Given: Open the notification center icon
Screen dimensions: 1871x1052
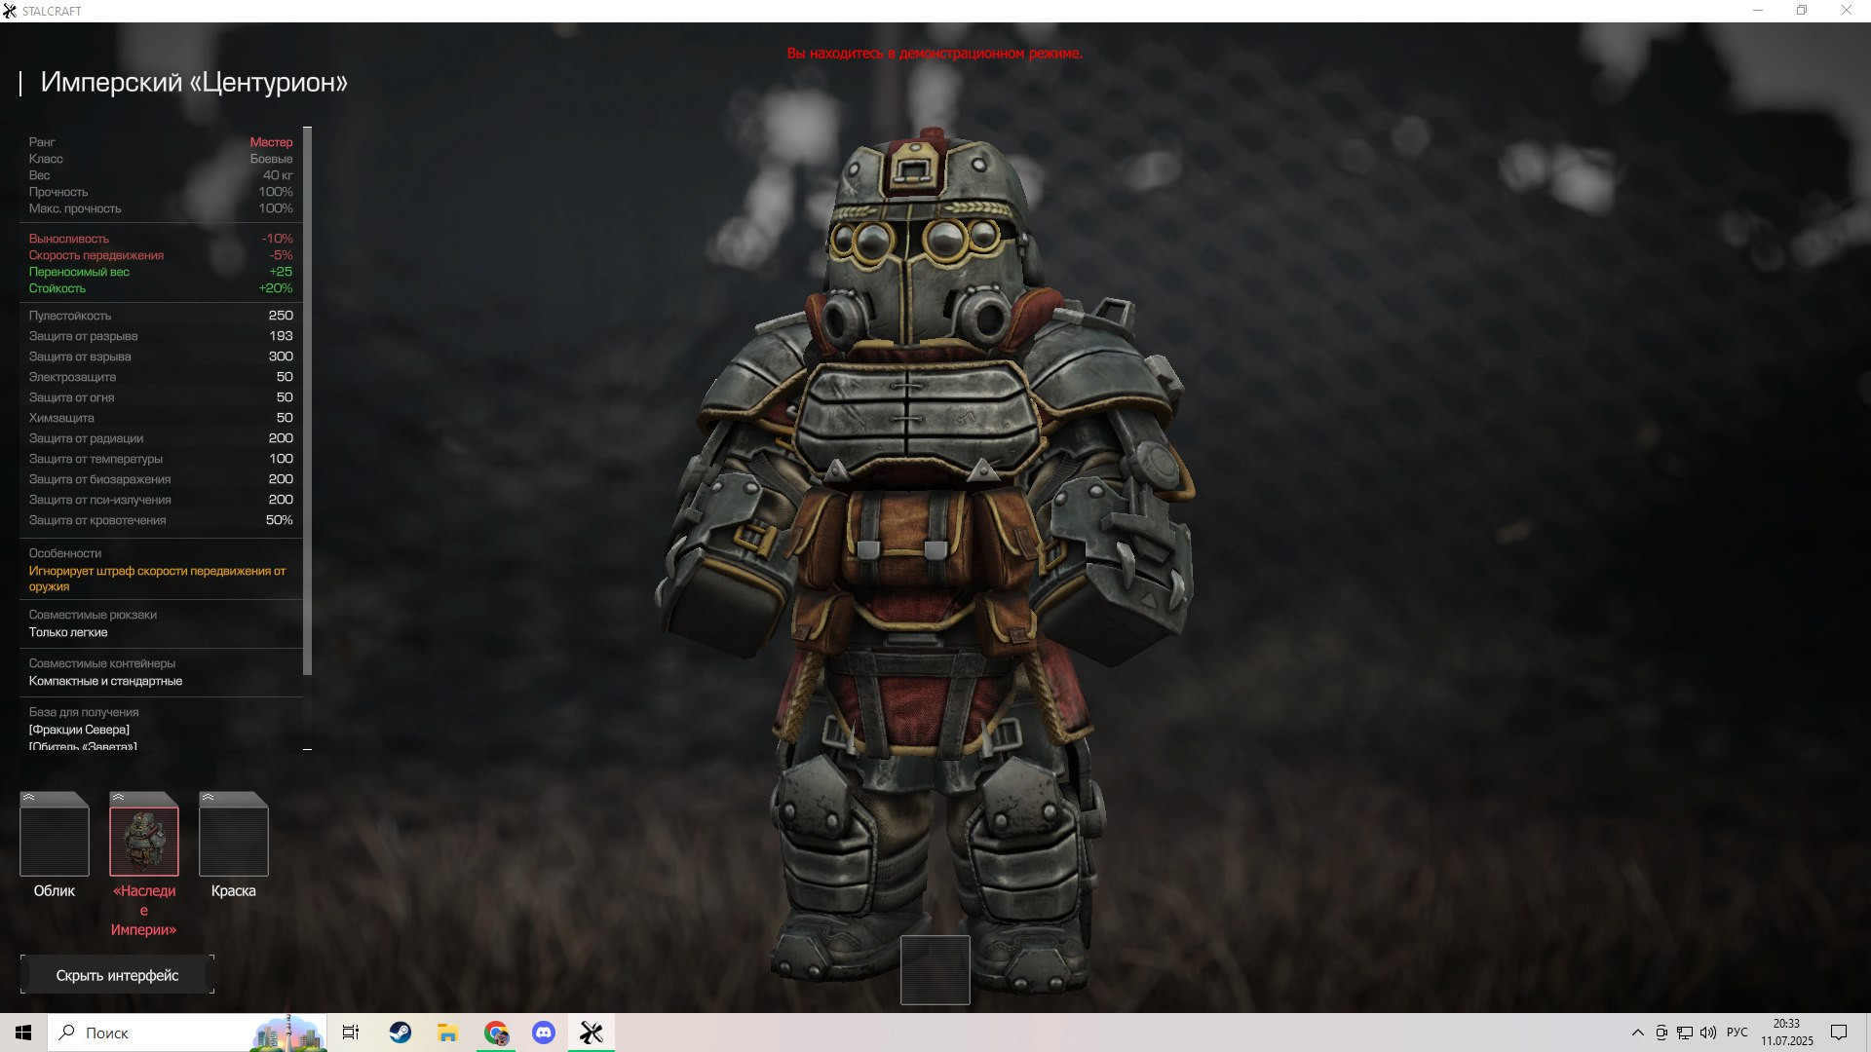Looking at the screenshot, I should point(1839,1033).
